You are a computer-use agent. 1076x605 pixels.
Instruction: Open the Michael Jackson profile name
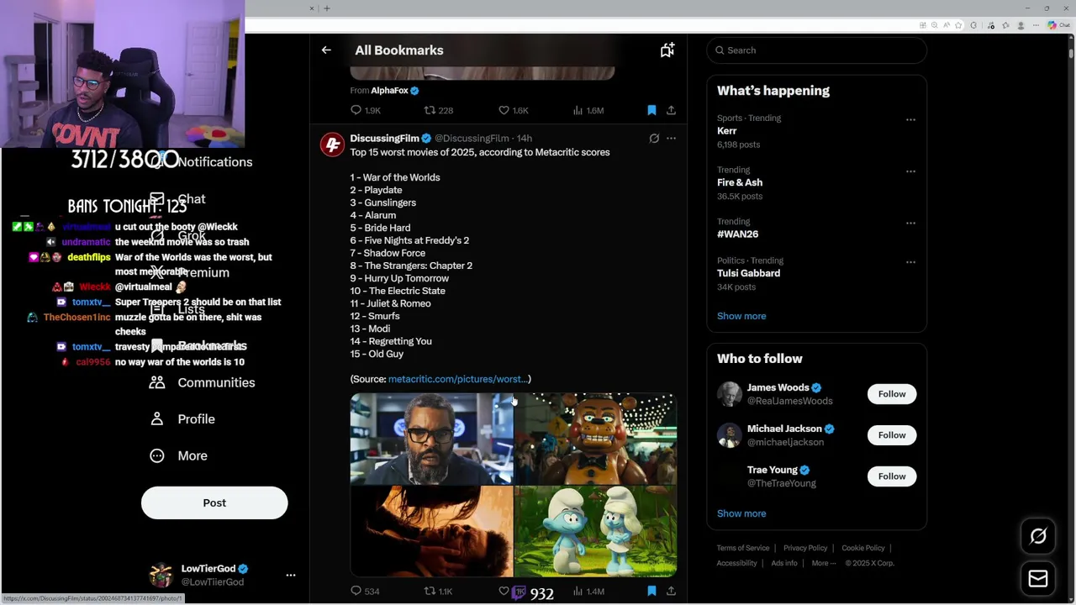click(784, 429)
